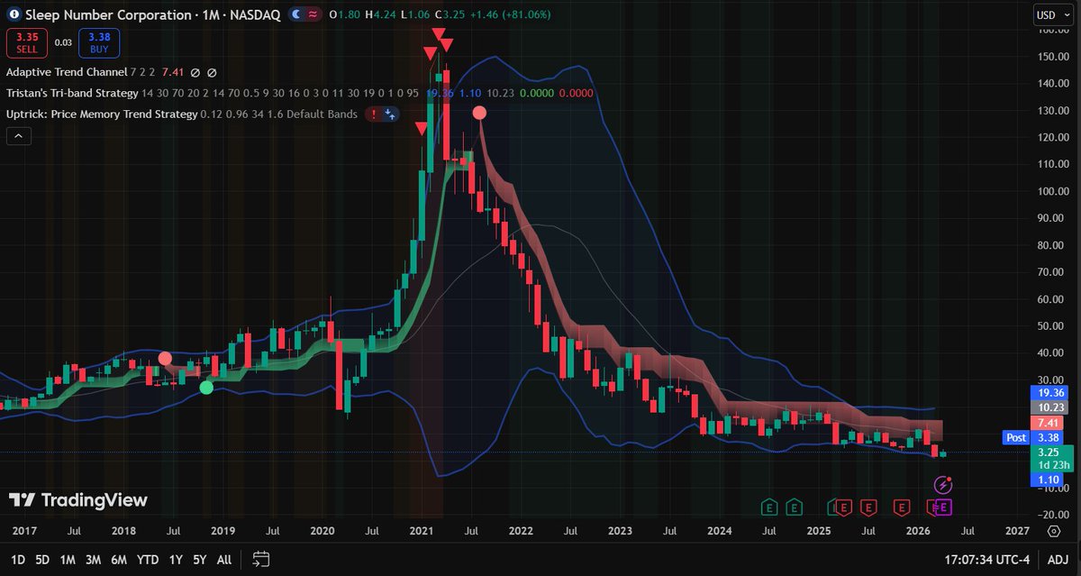
Task: Select the YTD date range
Action: click(x=148, y=559)
